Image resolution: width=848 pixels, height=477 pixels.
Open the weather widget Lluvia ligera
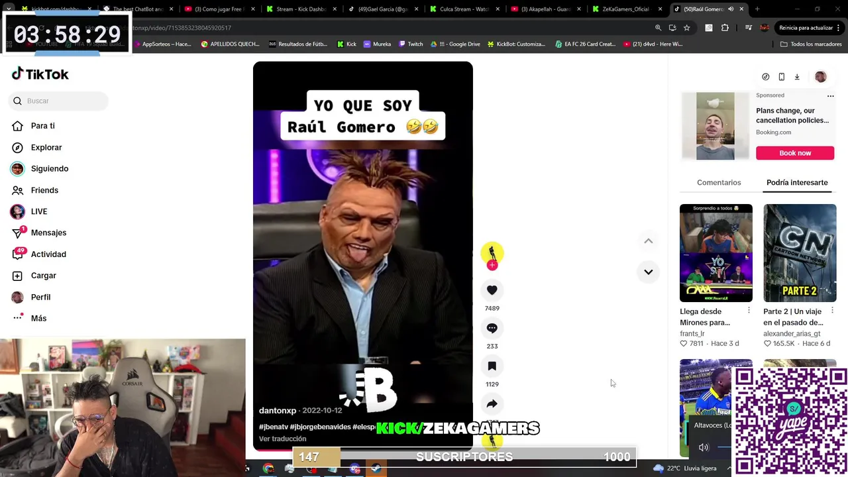[x=685, y=468]
